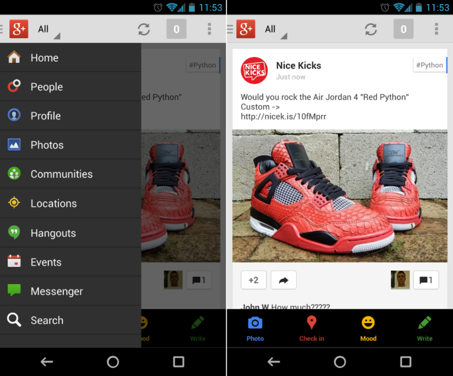The height and width of the screenshot is (376, 453).
Task: Reshare the post with the arrow button
Action: [284, 280]
